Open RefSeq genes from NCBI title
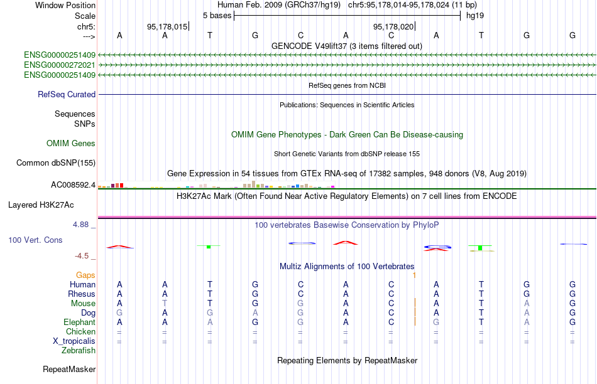597x384 pixels. (347, 85)
